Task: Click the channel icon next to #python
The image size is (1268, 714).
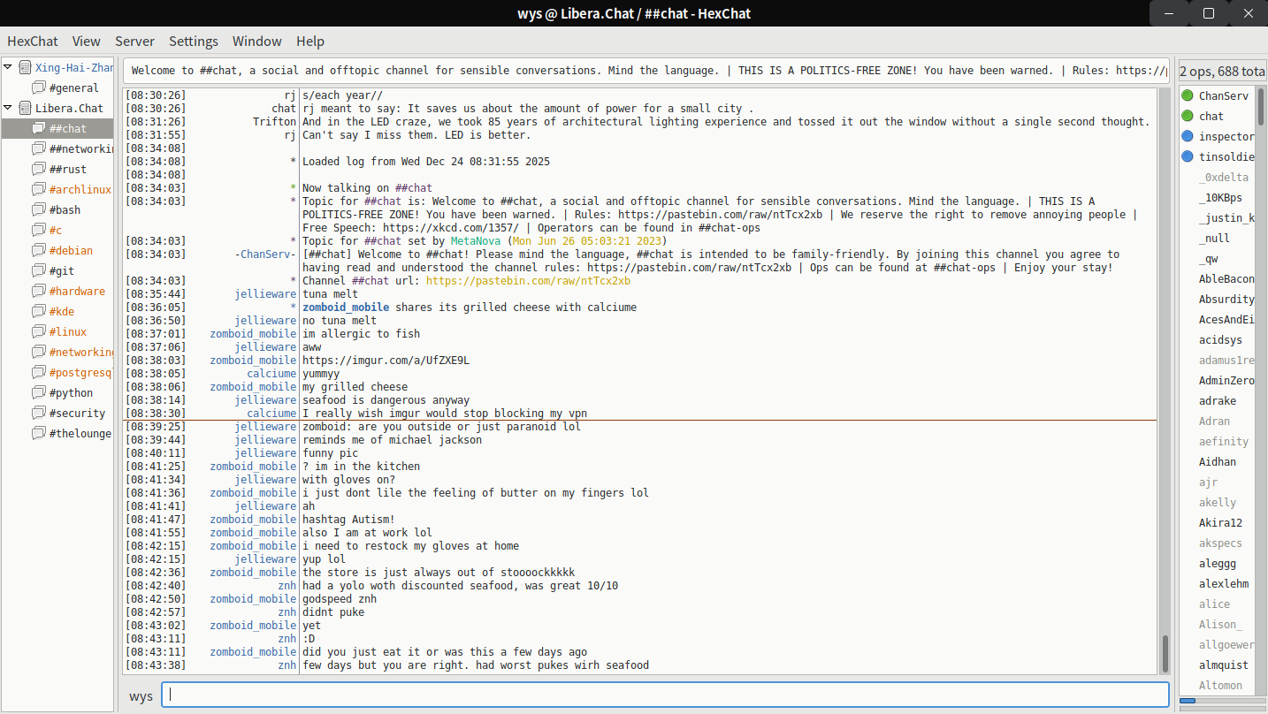Action: [x=39, y=392]
